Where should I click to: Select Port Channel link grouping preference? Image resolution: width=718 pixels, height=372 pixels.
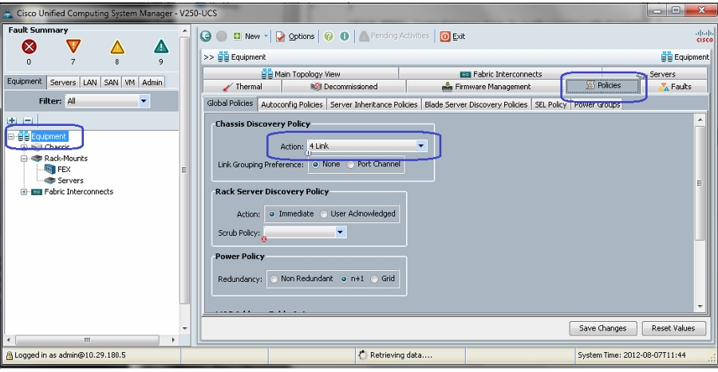click(x=350, y=165)
